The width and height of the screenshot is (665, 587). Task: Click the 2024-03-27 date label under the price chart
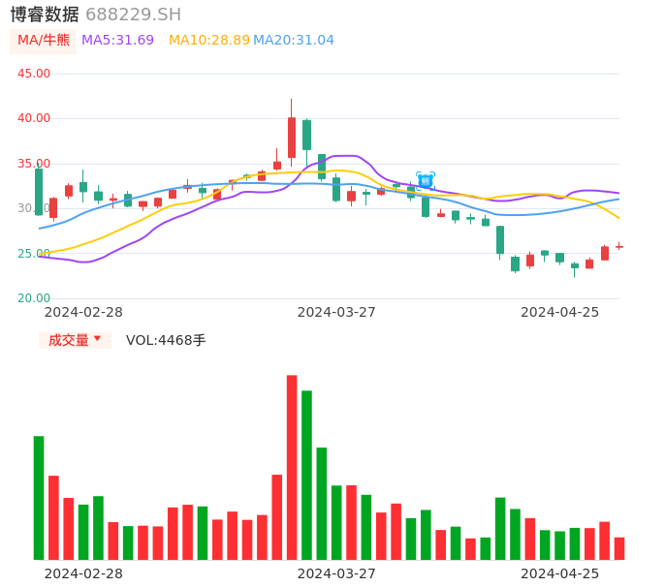335,312
